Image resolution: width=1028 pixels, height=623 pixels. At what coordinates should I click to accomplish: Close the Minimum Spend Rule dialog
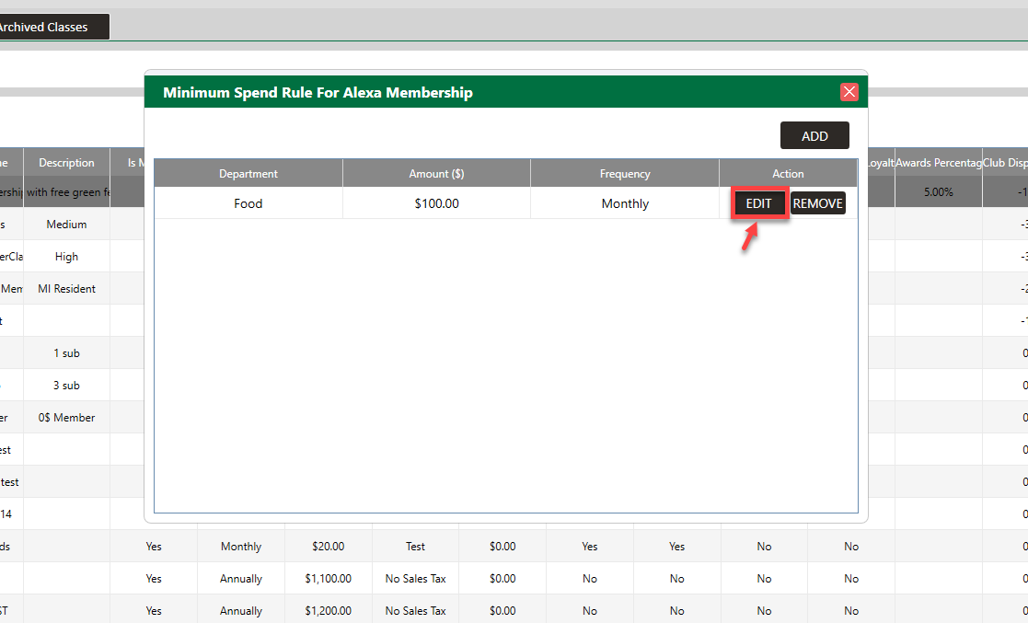click(849, 92)
